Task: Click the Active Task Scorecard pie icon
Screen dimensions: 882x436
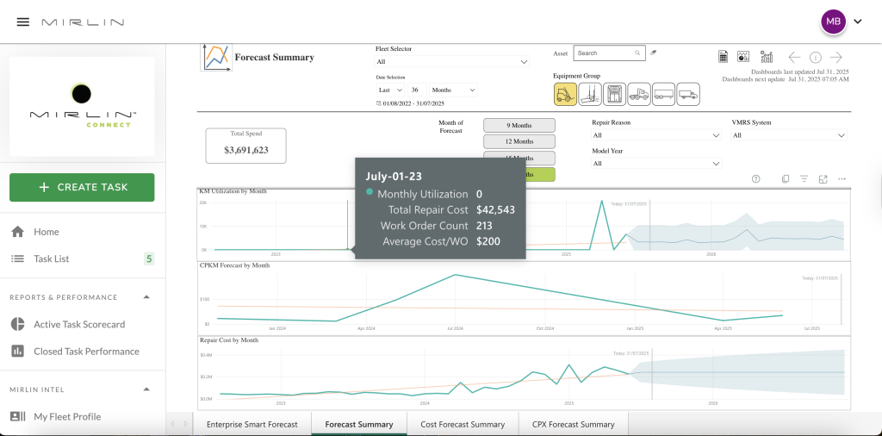Action: click(x=17, y=324)
